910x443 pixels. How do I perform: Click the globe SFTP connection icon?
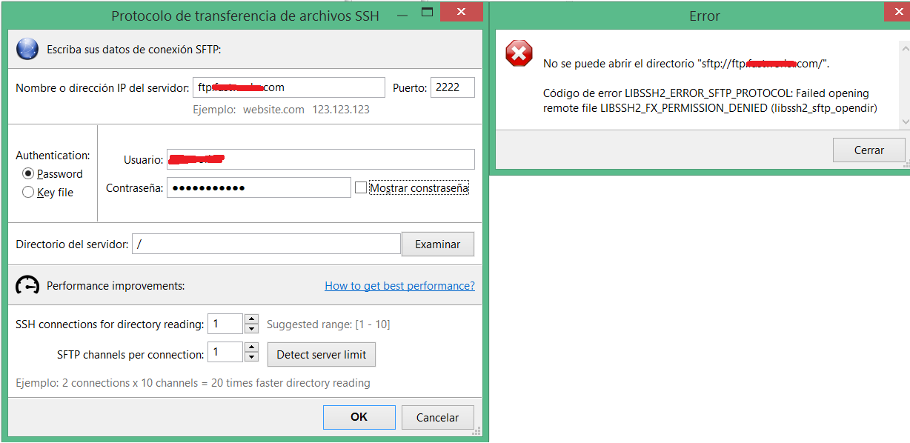[x=27, y=50]
